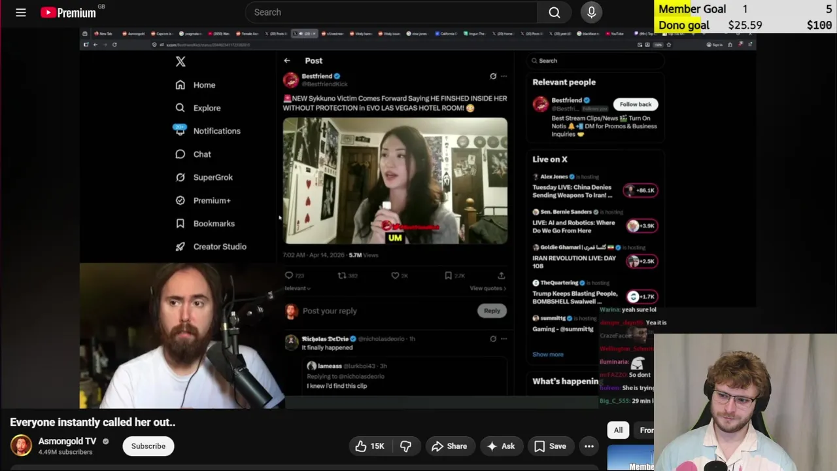The width and height of the screenshot is (837, 471).
Task: Start voice search with the microphone
Action: pos(591,12)
